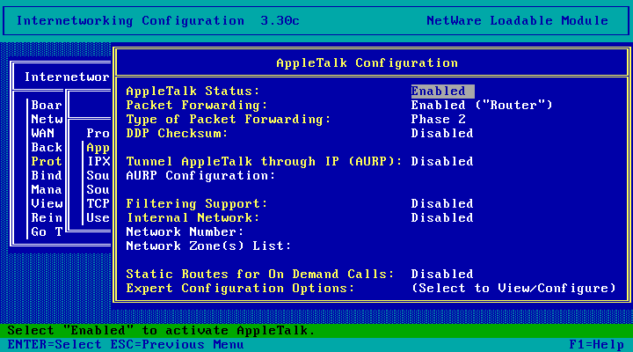The image size is (633, 352).
Task: Select the AppleTalk Status Enabled value
Action: click(442, 92)
